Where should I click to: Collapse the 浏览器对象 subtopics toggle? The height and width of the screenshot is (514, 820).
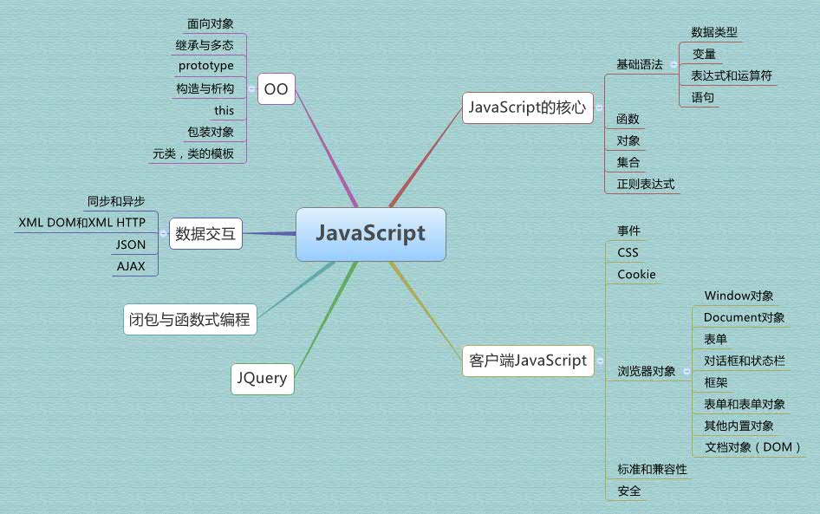pos(687,371)
